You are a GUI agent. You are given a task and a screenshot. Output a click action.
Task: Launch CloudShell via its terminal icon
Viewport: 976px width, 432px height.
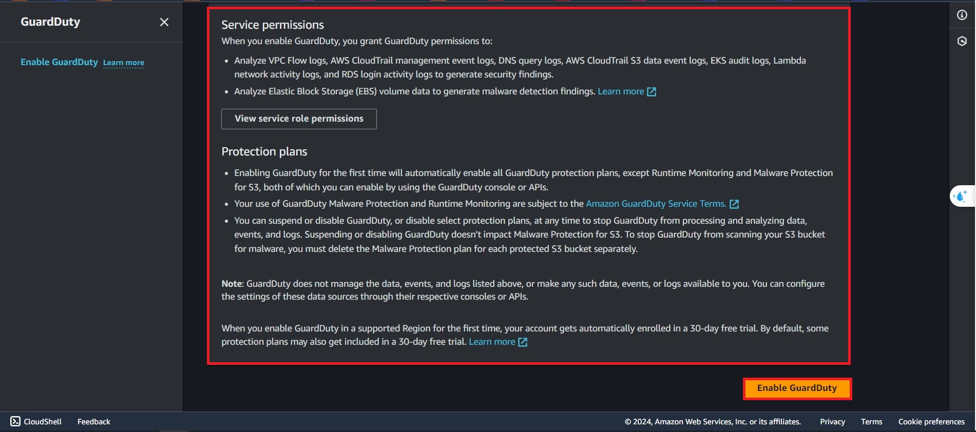pos(15,421)
